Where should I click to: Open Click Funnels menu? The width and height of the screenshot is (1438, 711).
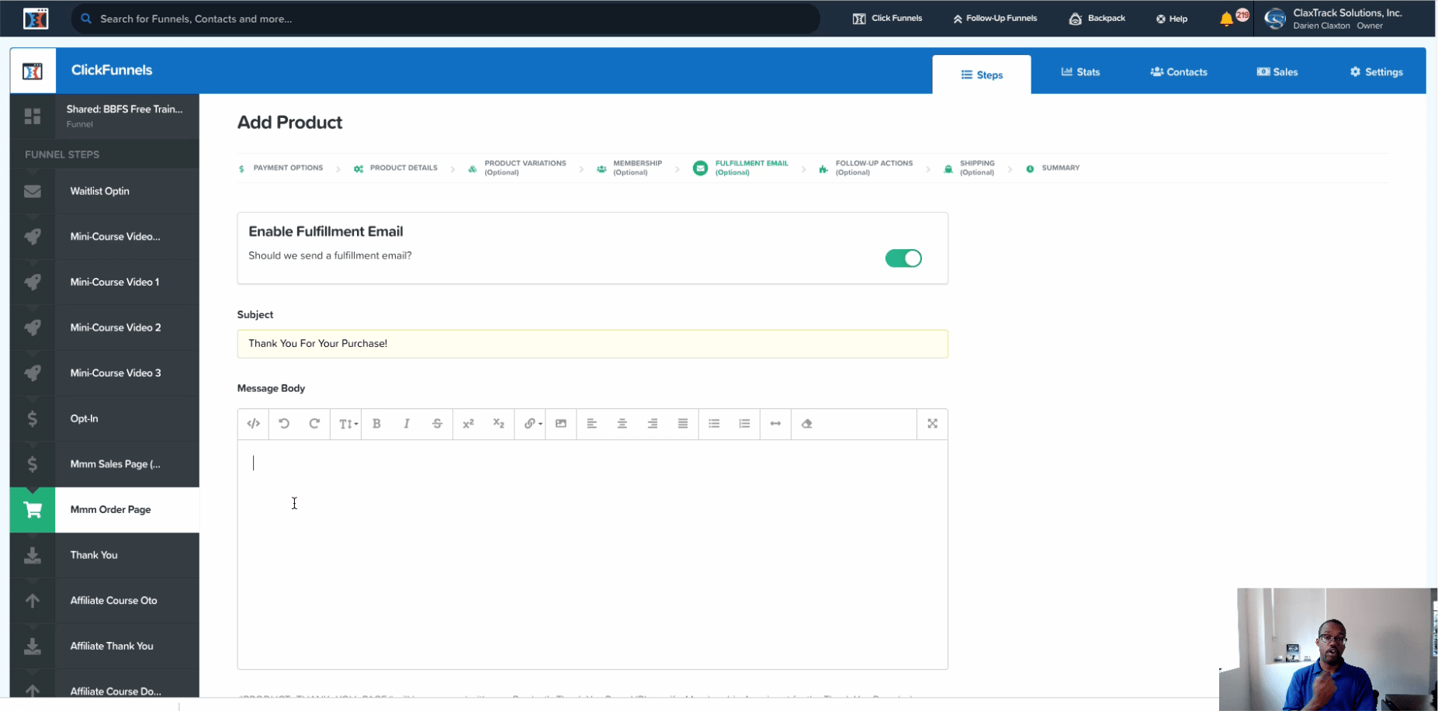[887, 19]
